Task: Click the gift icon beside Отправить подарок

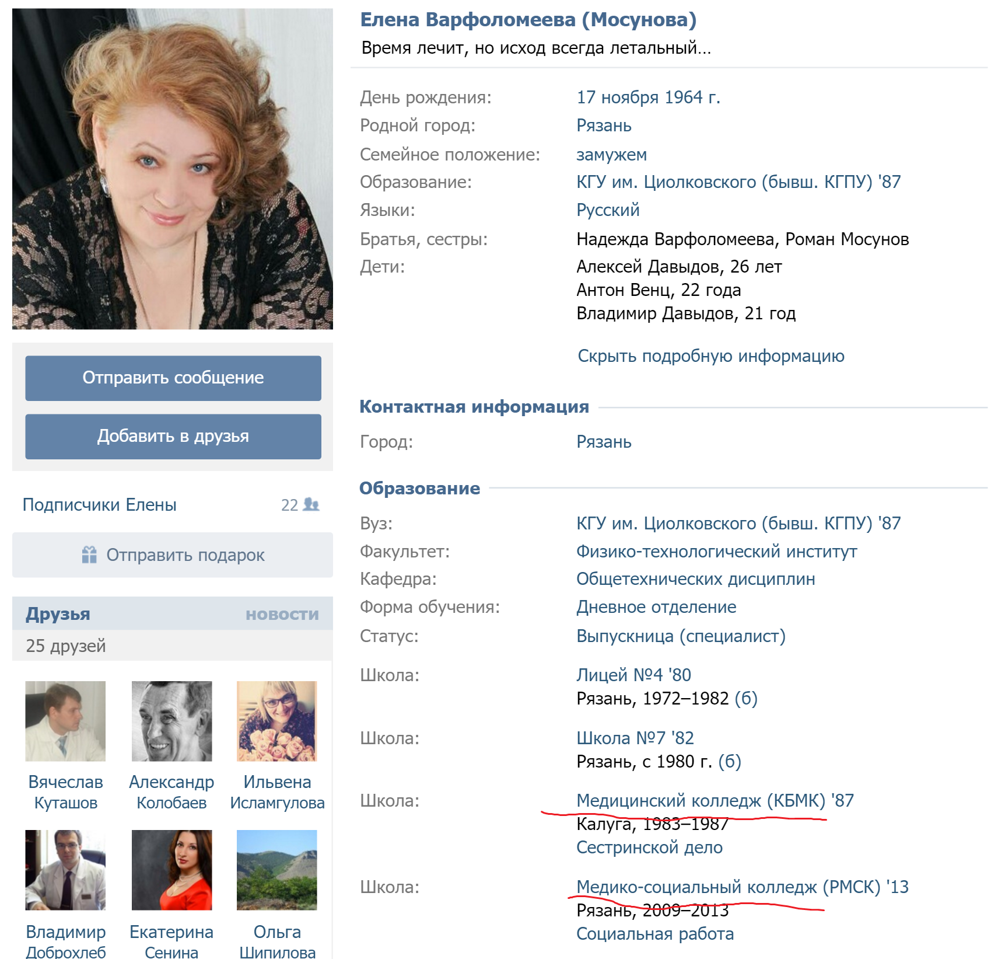Action: 89,555
